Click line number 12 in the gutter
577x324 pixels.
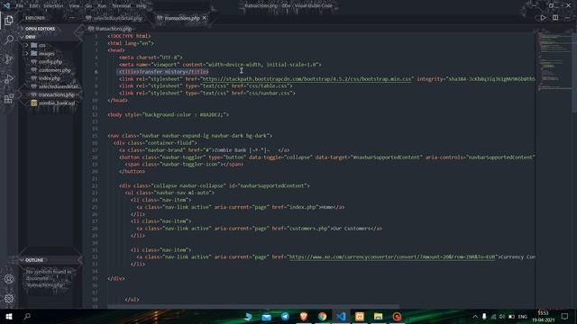coord(95,114)
